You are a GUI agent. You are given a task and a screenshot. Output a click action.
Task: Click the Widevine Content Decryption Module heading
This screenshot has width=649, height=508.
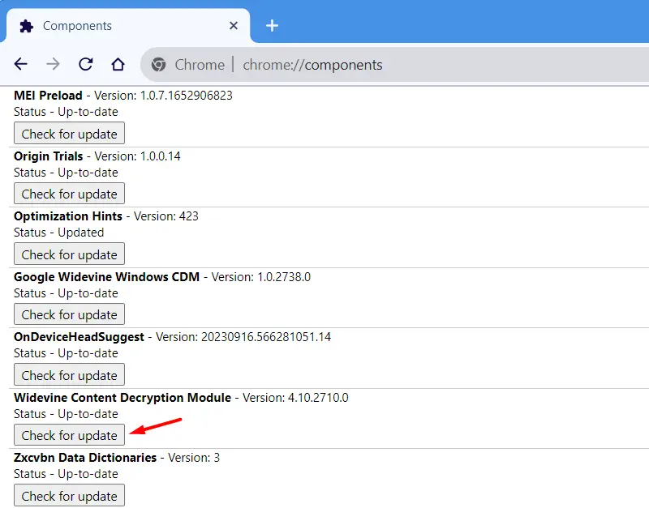(x=122, y=398)
